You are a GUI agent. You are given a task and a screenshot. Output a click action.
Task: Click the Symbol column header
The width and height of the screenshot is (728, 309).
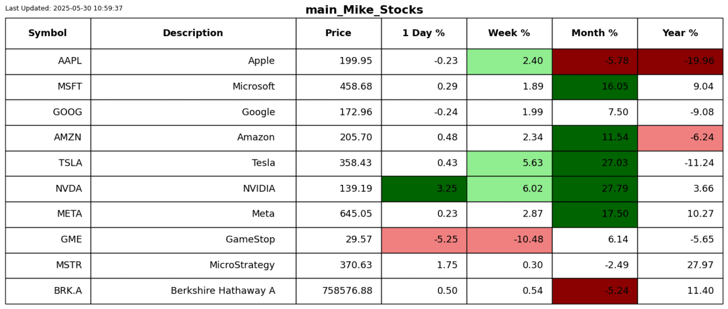tap(47, 33)
